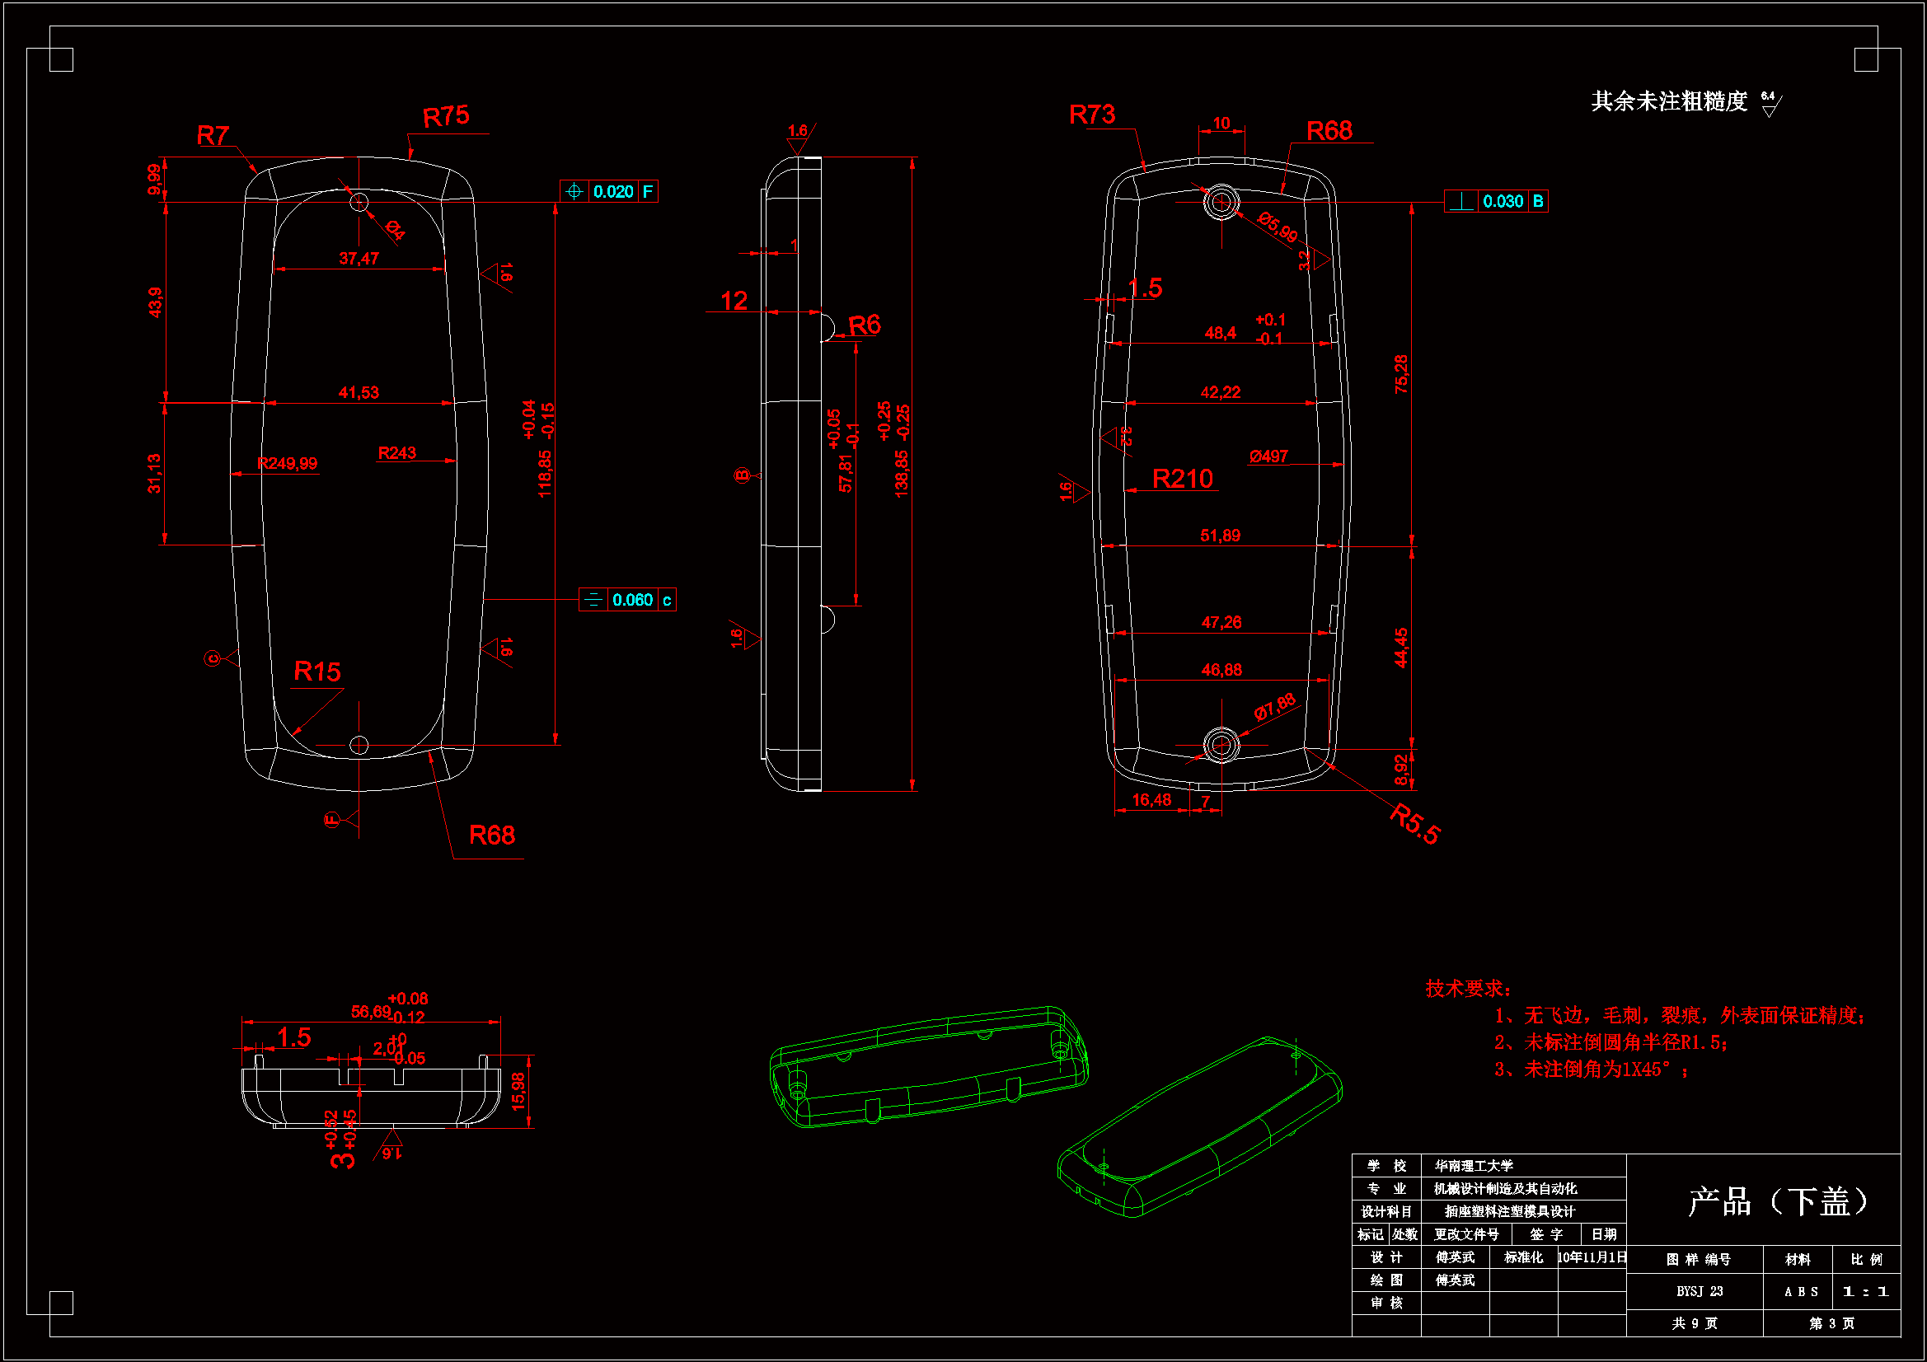
Task: Click the 产品（下盖）title block name
Action: pyautogui.click(x=1778, y=1201)
